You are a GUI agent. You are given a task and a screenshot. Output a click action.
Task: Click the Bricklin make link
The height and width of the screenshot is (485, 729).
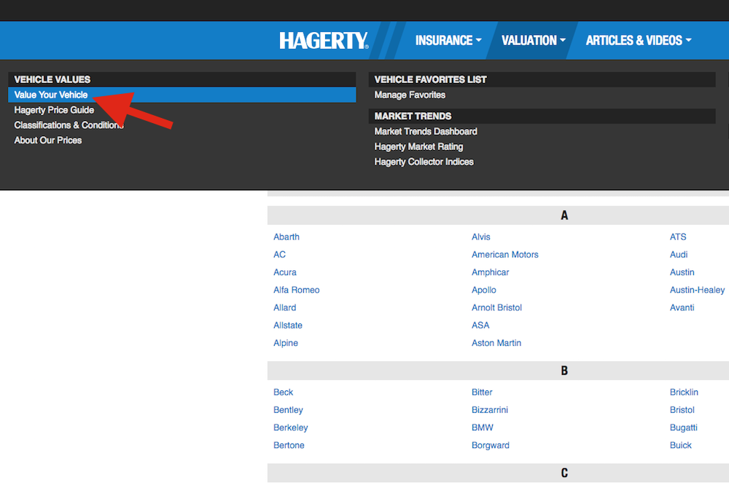[684, 392]
